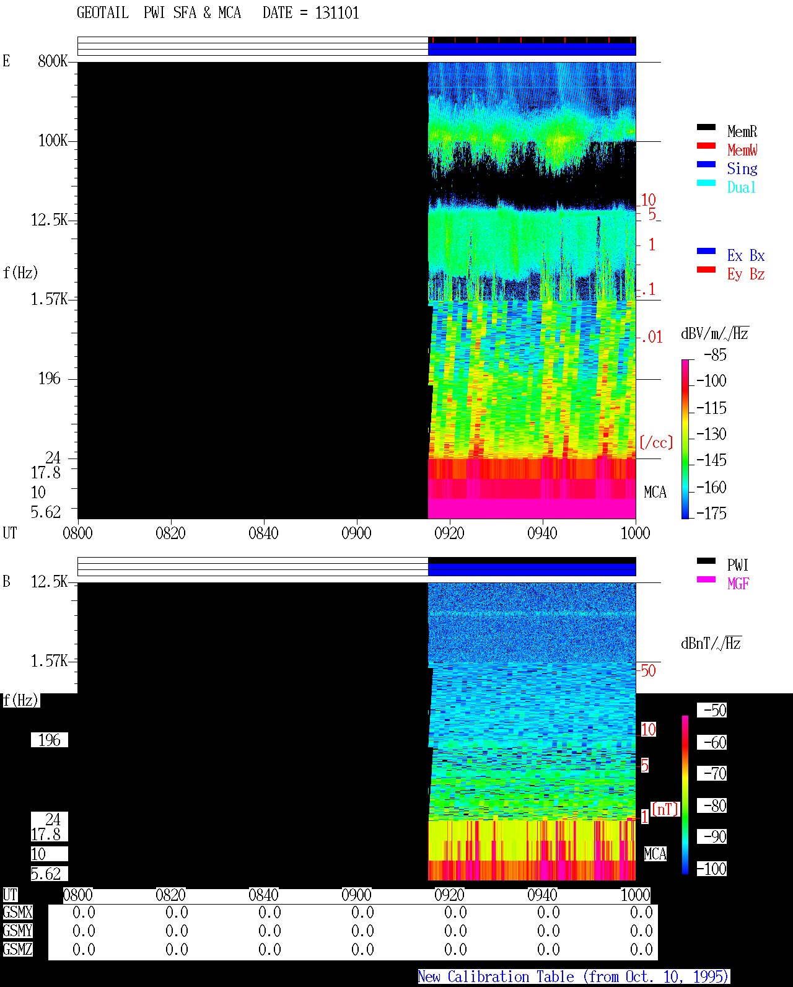
Task: Click the magenta MGF legend swatch
Action: point(706,580)
